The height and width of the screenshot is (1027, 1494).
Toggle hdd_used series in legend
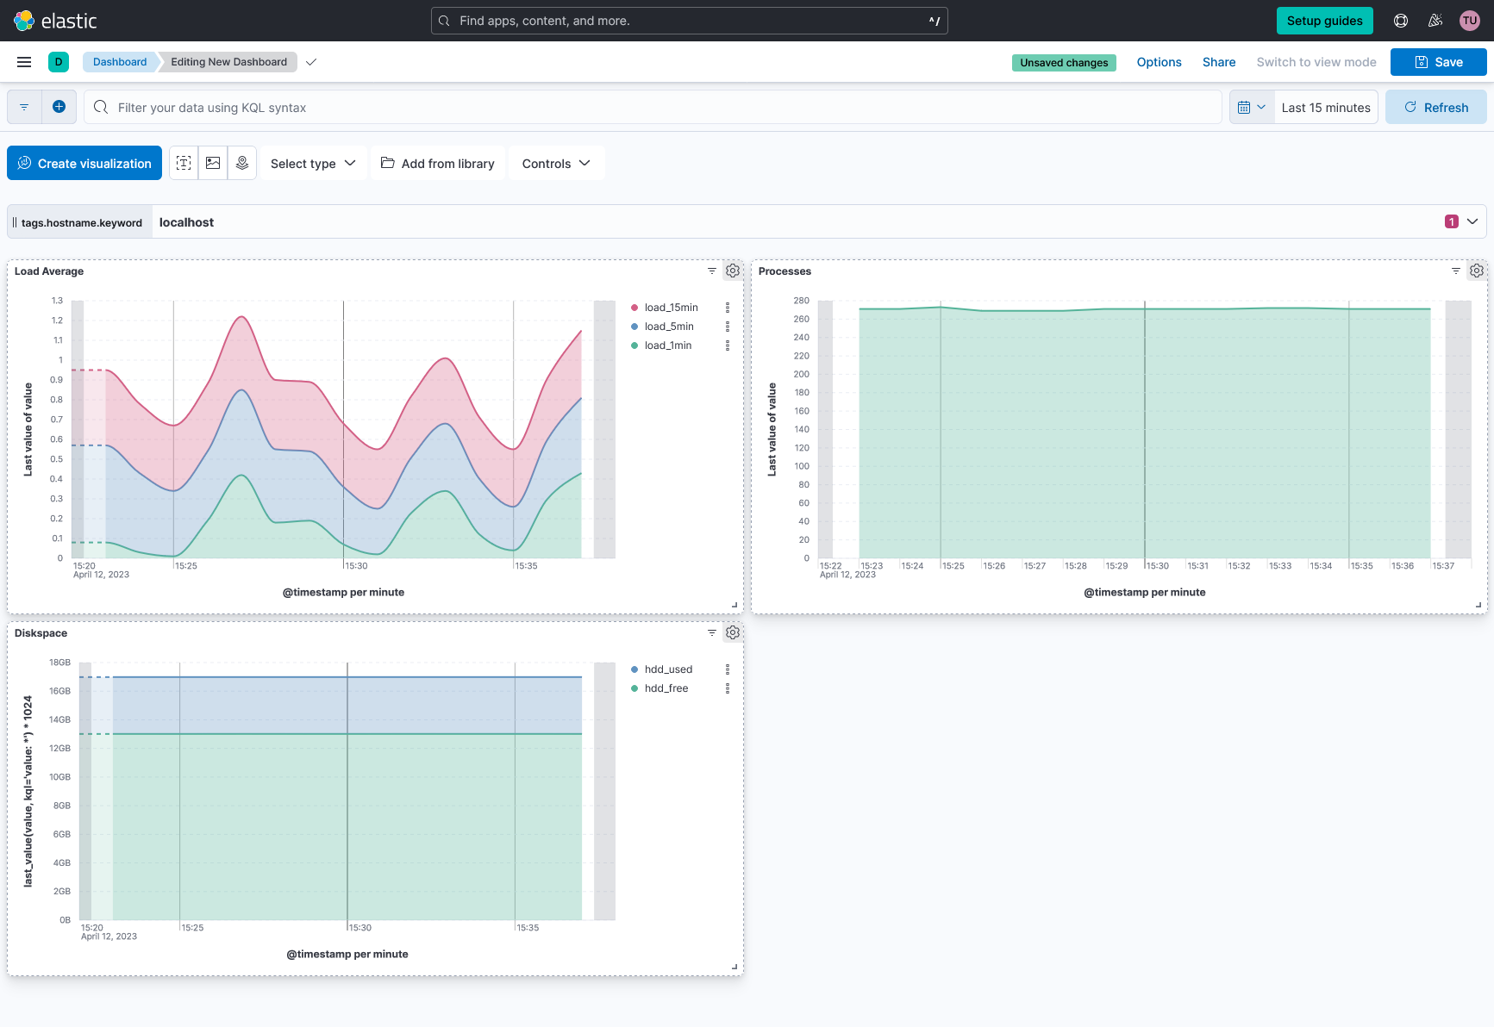[668, 669]
